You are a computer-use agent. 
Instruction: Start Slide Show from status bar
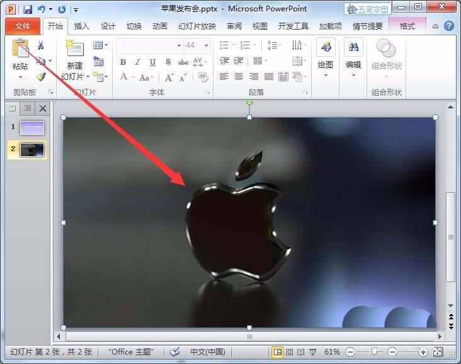point(313,352)
